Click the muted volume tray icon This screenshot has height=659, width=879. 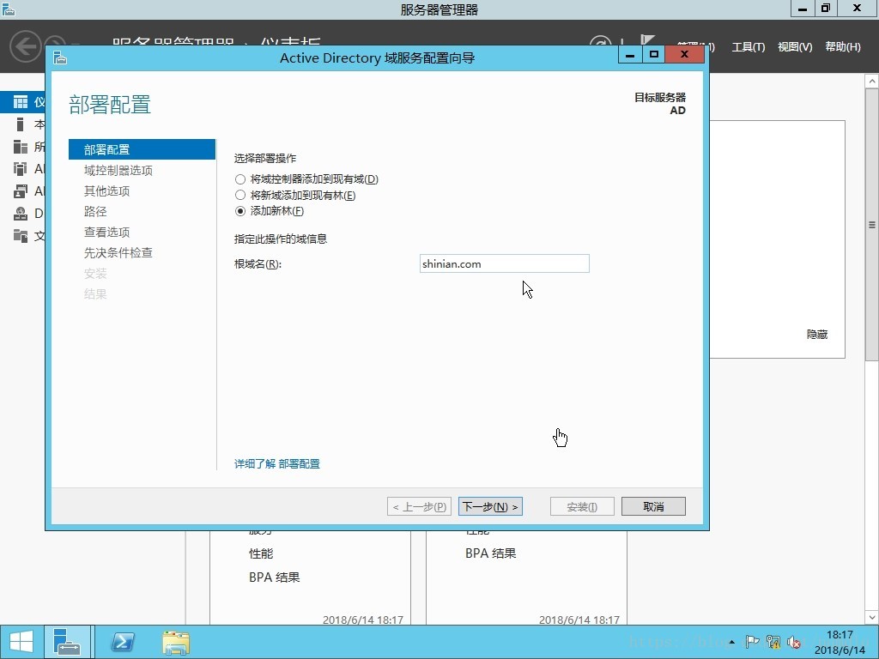pos(794,642)
